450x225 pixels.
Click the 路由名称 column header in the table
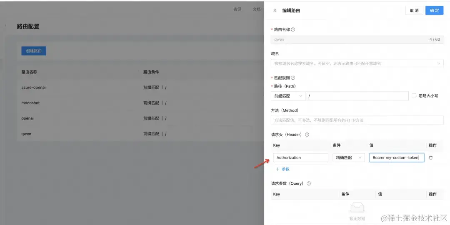pyautogui.click(x=29, y=72)
